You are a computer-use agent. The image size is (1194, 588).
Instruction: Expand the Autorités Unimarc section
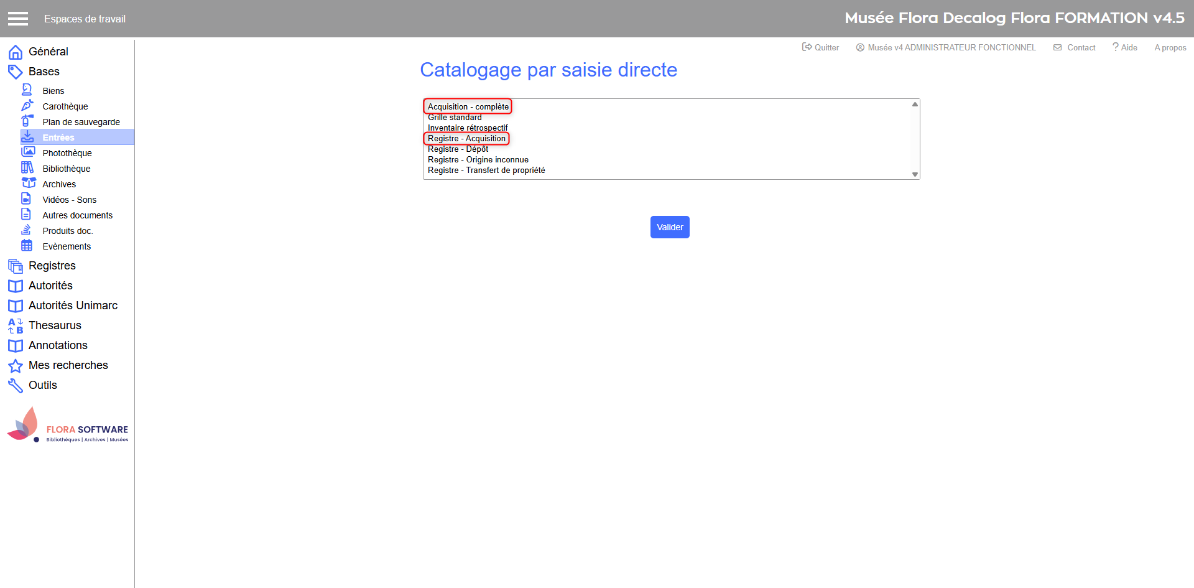[x=73, y=306]
